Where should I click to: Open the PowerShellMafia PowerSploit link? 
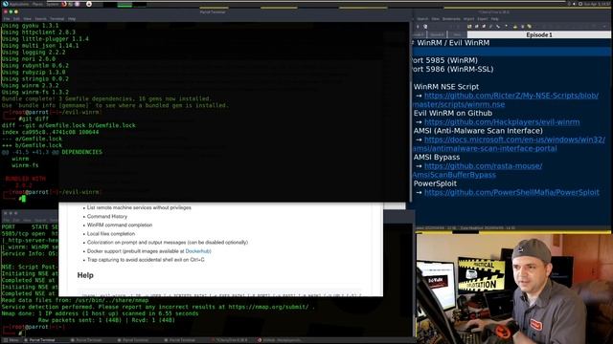click(x=511, y=192)
